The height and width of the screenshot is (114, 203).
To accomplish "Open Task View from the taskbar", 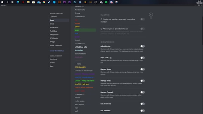I will pyautogui.click(x=13, y=2).
